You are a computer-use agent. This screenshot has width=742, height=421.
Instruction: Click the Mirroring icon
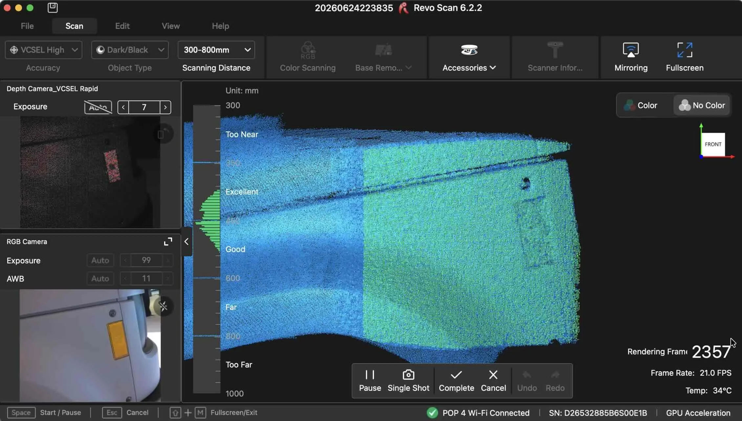coord(631,50)
